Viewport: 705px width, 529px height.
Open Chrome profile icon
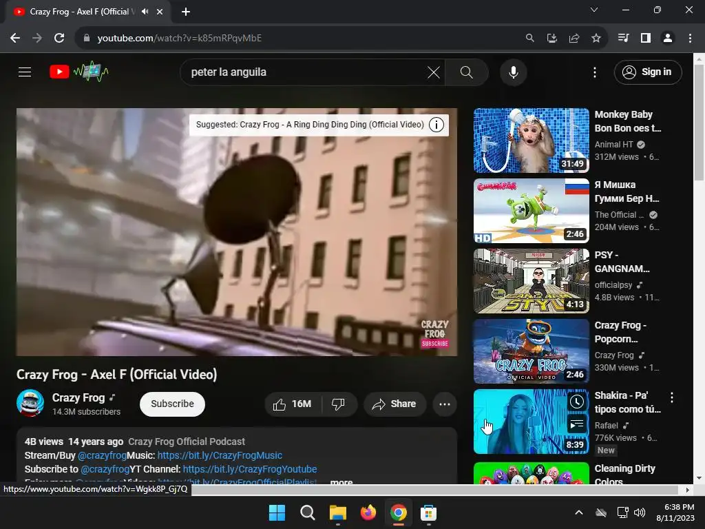click(x=668, y=39)
